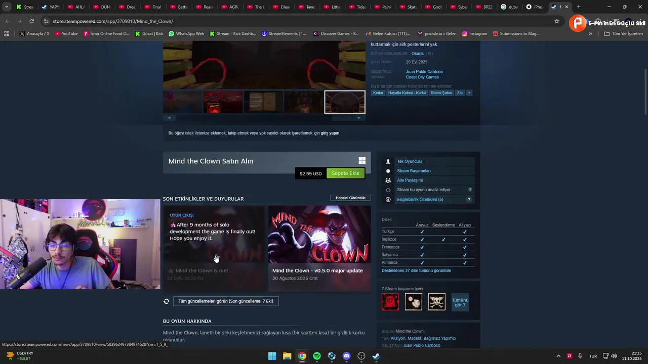Open the Instagram bookmark
This screenshot has height=364, width=648.
474,34
